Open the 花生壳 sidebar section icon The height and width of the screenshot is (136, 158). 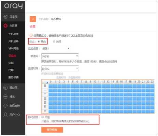coord(5,17)
